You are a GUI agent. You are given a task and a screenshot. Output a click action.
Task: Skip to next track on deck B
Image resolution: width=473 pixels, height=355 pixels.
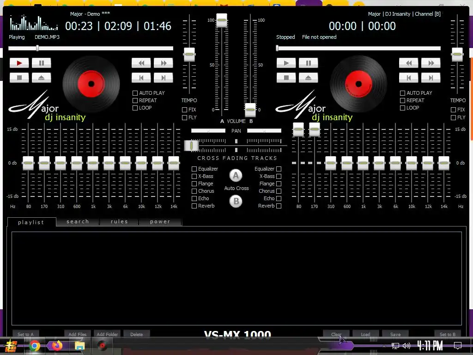(431, 78)
